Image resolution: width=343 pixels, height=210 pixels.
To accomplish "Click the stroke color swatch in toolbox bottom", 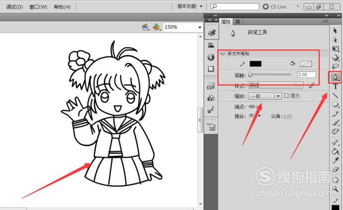I will pyautogui.click(x=336, y=208).
